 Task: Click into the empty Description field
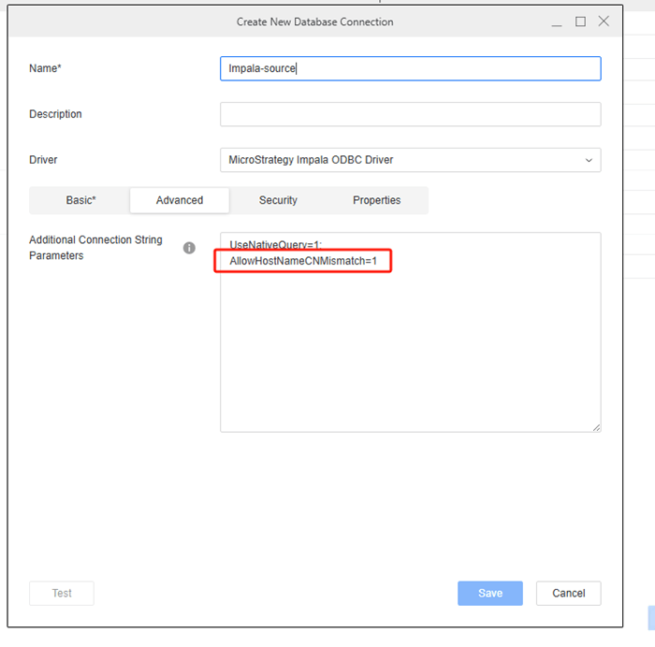click(410, 114)
